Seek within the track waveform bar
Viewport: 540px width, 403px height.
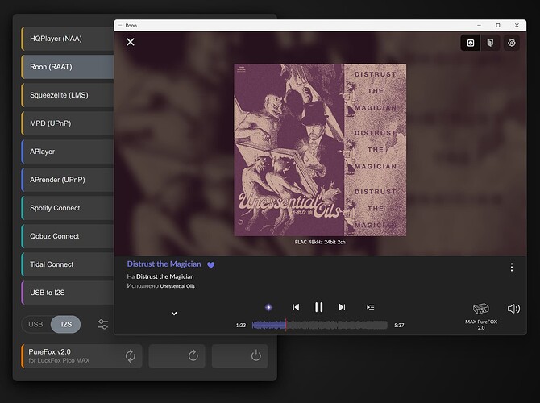pyautogui.click(x=320, y=325)
